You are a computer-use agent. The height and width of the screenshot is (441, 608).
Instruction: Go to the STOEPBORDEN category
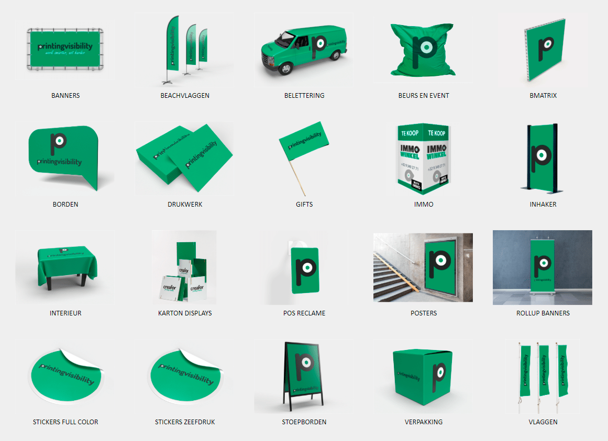tap(304, 422)
